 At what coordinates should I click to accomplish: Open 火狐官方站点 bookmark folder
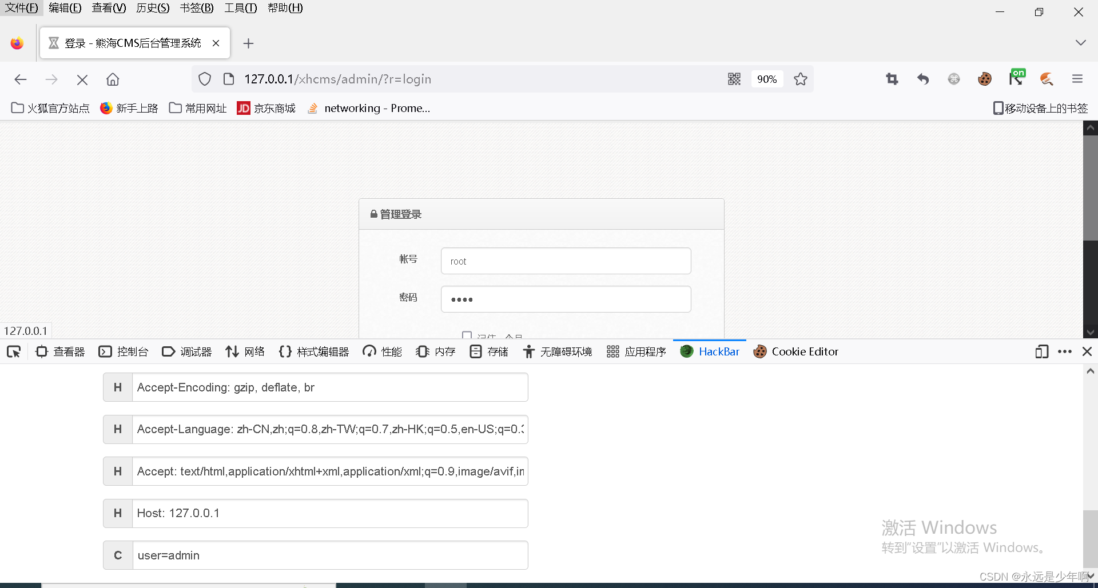[50, 108]
